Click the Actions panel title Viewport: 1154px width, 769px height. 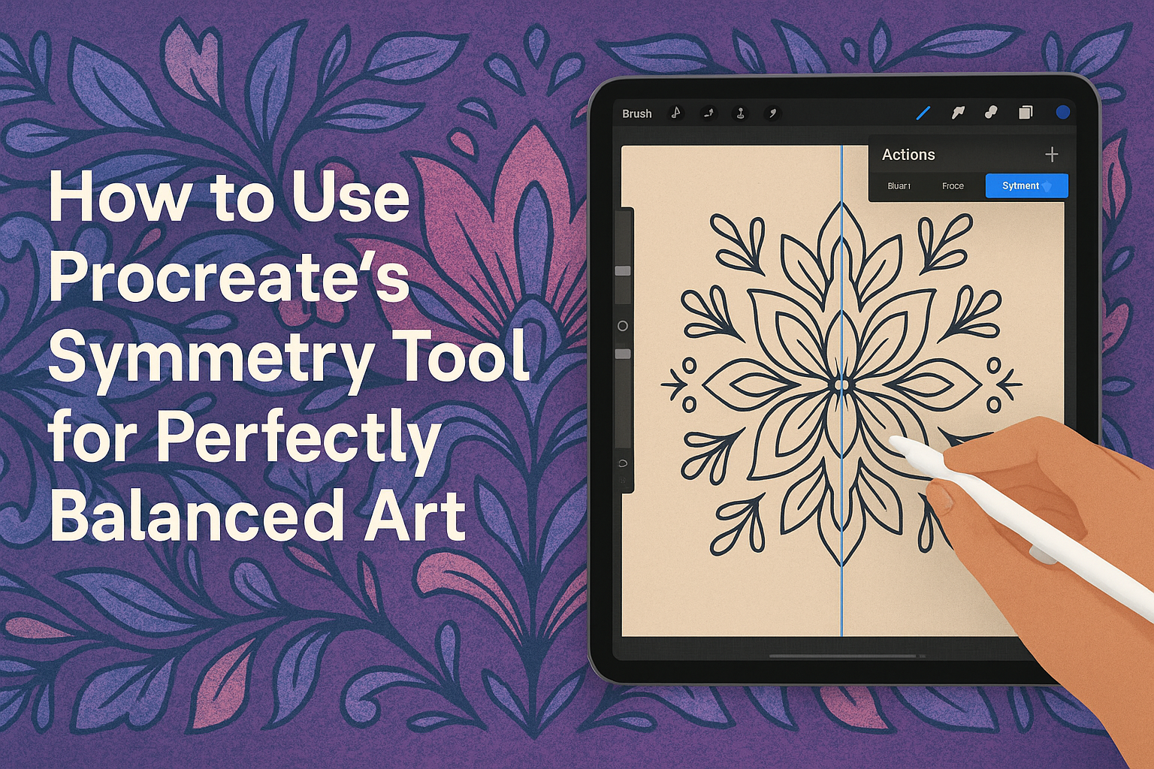(908, 155)
